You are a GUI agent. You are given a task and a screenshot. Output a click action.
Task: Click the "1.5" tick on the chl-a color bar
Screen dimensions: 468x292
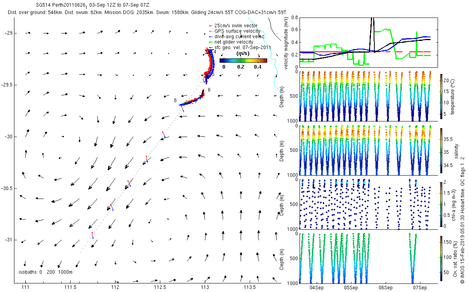(447, 193)
